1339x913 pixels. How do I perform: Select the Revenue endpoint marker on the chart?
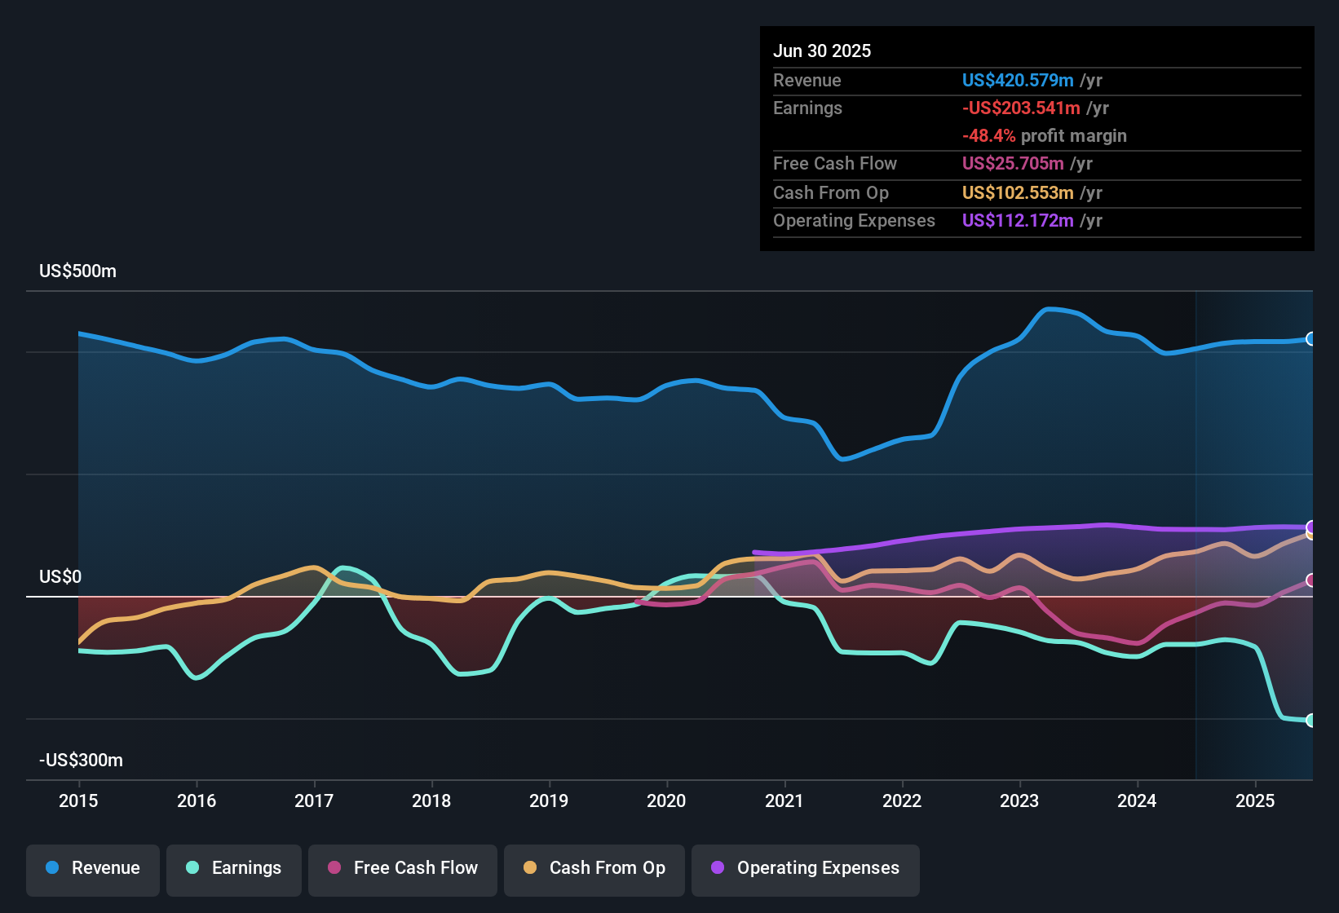[x=1311, y=338]
